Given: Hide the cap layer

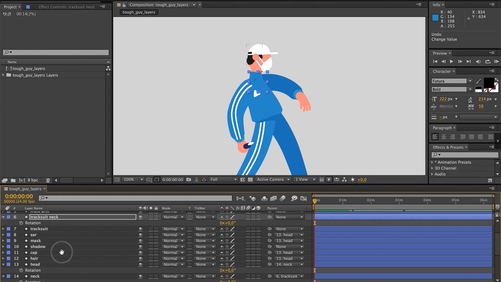Looking at the screenshot, I should click(x=140, y=252).
